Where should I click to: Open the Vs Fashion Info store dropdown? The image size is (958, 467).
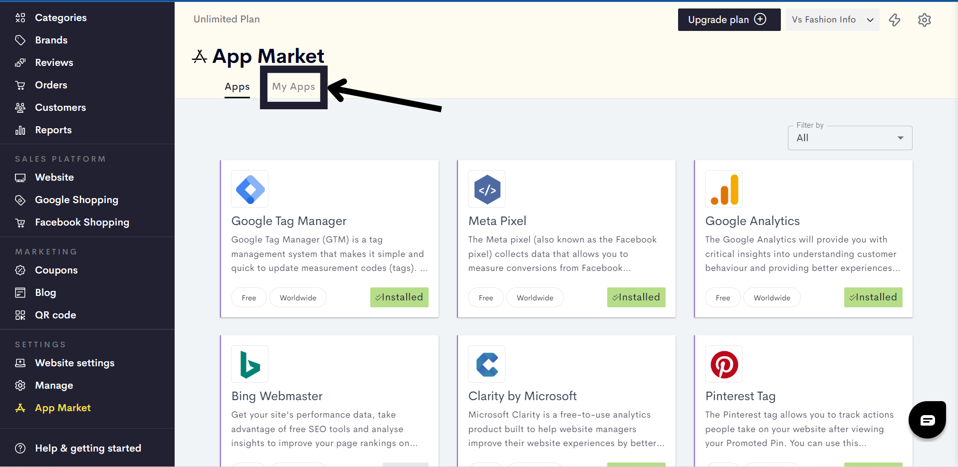[832, 20]
